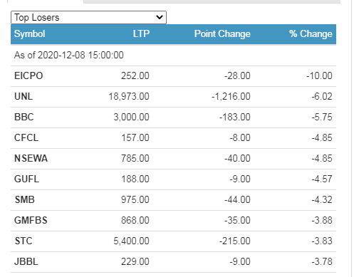Select the JBBL symbol
This screenshot has height=277, width=354.
(x=26, y=262)
